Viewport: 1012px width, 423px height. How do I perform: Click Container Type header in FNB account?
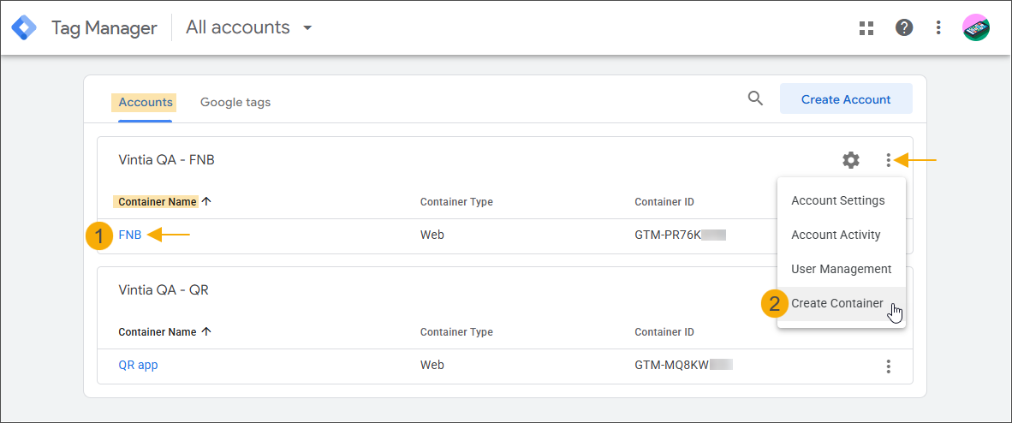click(456, 202)
